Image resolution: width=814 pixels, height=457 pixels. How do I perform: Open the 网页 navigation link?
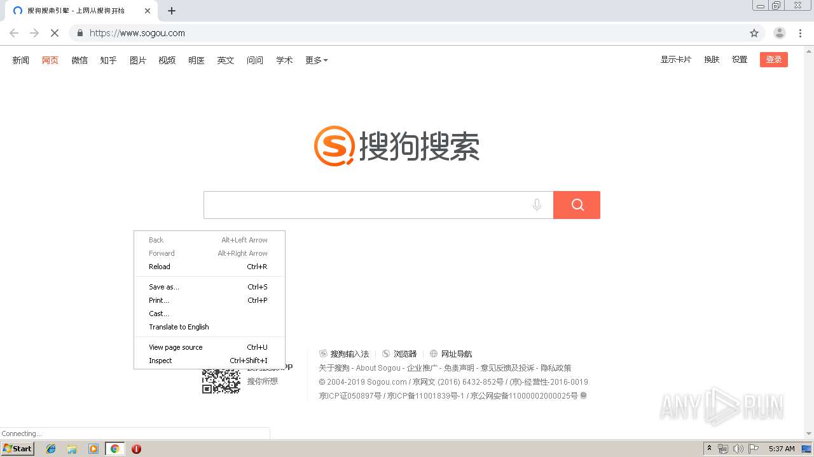[x=50, y=60]
